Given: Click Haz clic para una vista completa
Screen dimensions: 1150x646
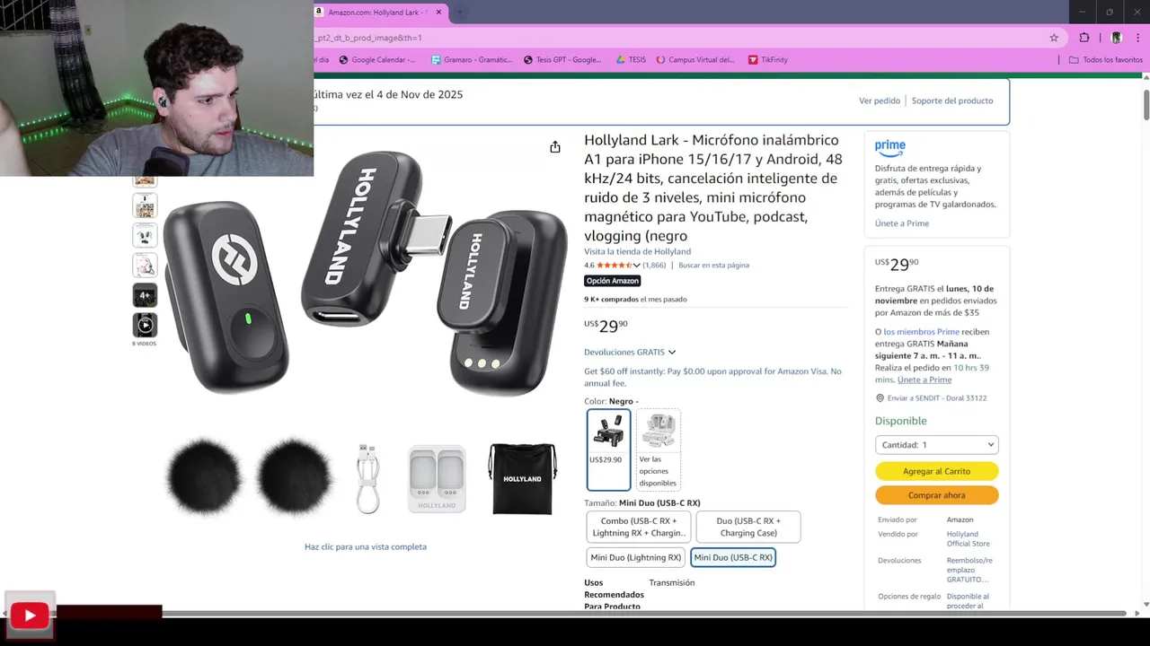Looking at the screenshot, I should click(x=366, y=546).
